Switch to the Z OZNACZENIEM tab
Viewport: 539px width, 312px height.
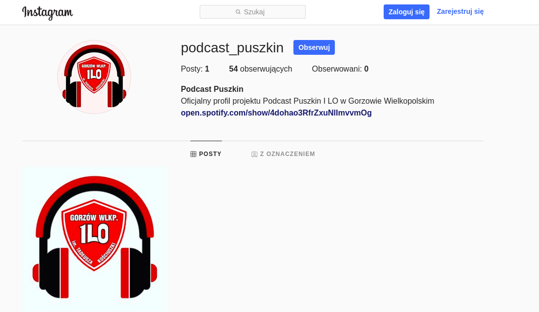283,154
